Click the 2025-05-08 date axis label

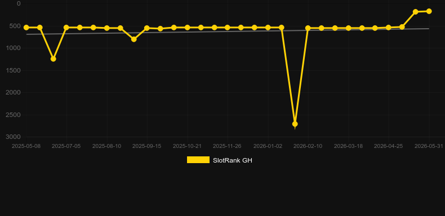coord(26,146)
